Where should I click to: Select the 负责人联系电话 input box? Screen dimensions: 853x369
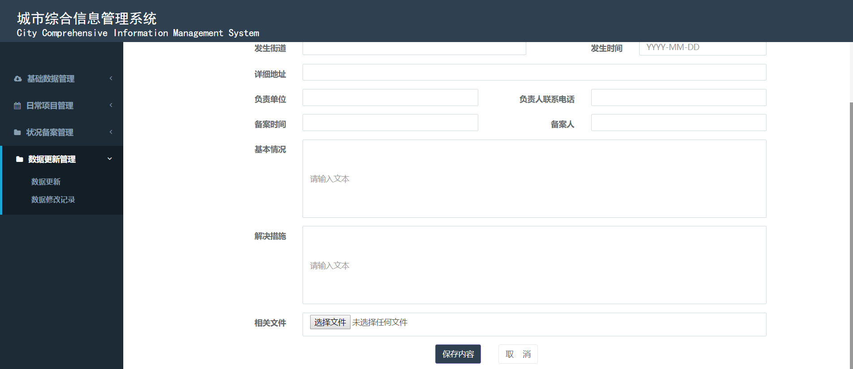678,98
